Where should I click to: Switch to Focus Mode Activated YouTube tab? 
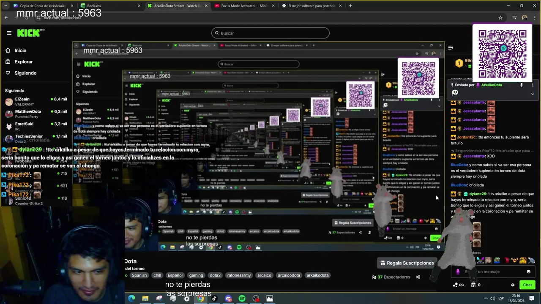pyautogui.click(x=244, y=6)
